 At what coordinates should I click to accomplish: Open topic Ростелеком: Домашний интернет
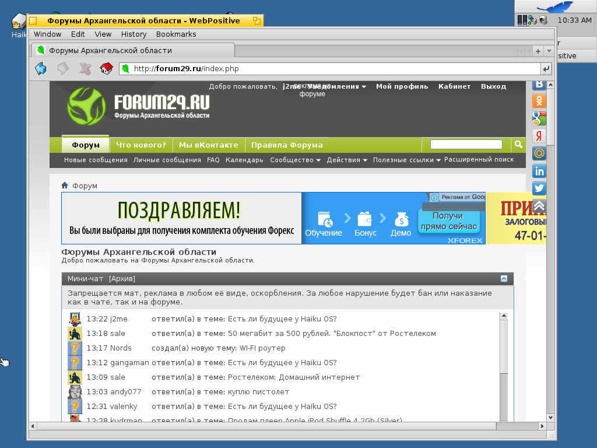tap(294, 377)
